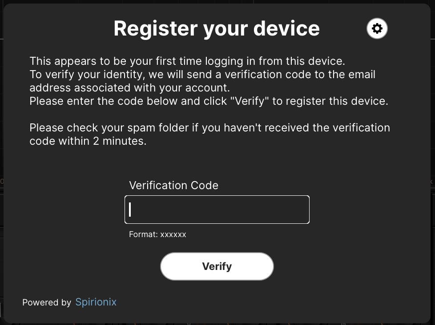Click the "address associated with your account" line
This screenshot has width=435, height=325.
[130, 88]
